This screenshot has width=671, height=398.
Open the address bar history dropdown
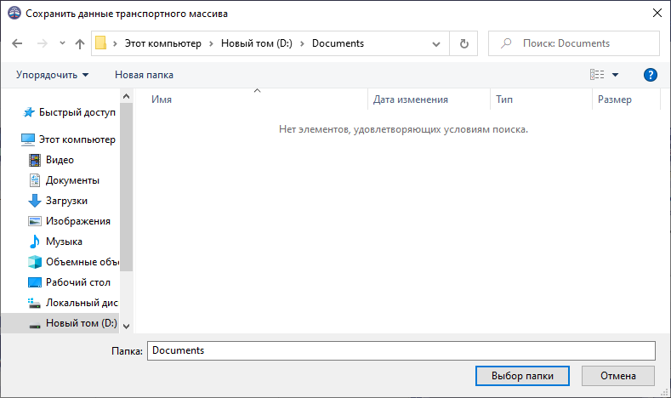click(436, 43)
